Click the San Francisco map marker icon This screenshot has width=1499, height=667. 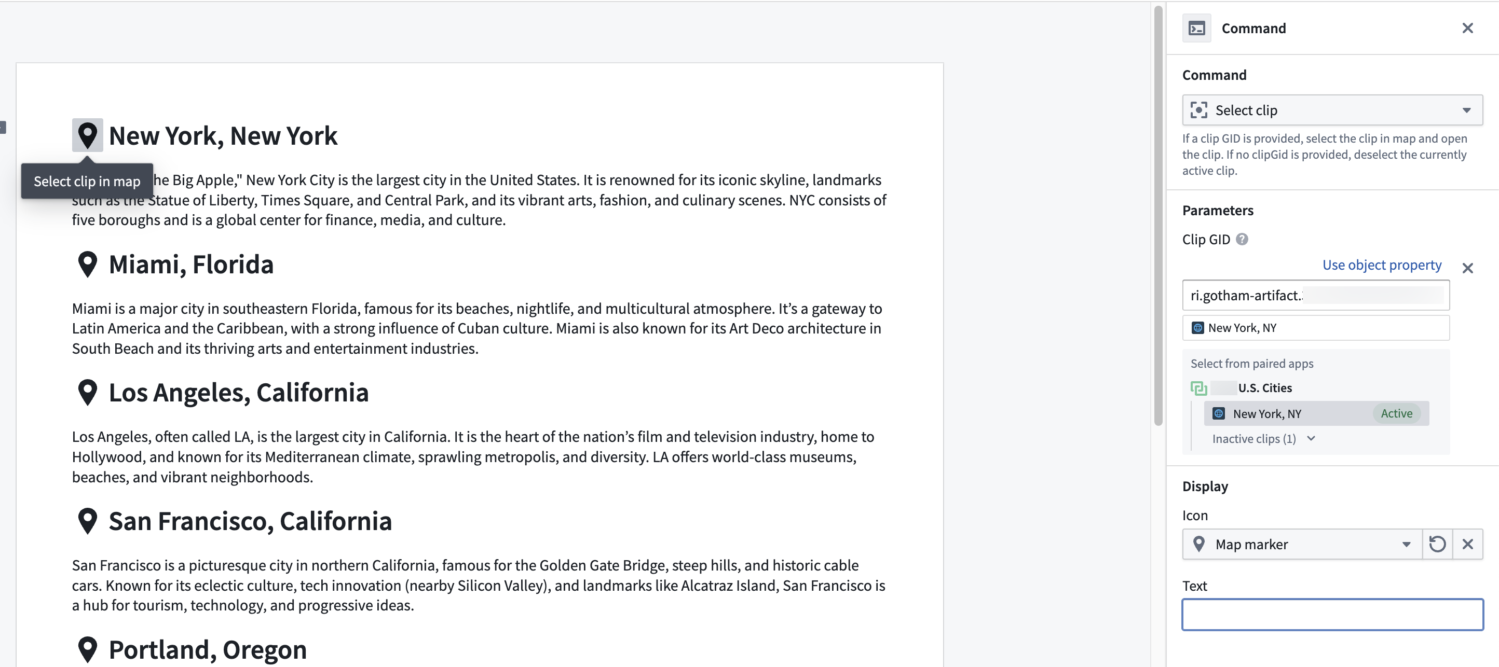click(x=87, y=521)
